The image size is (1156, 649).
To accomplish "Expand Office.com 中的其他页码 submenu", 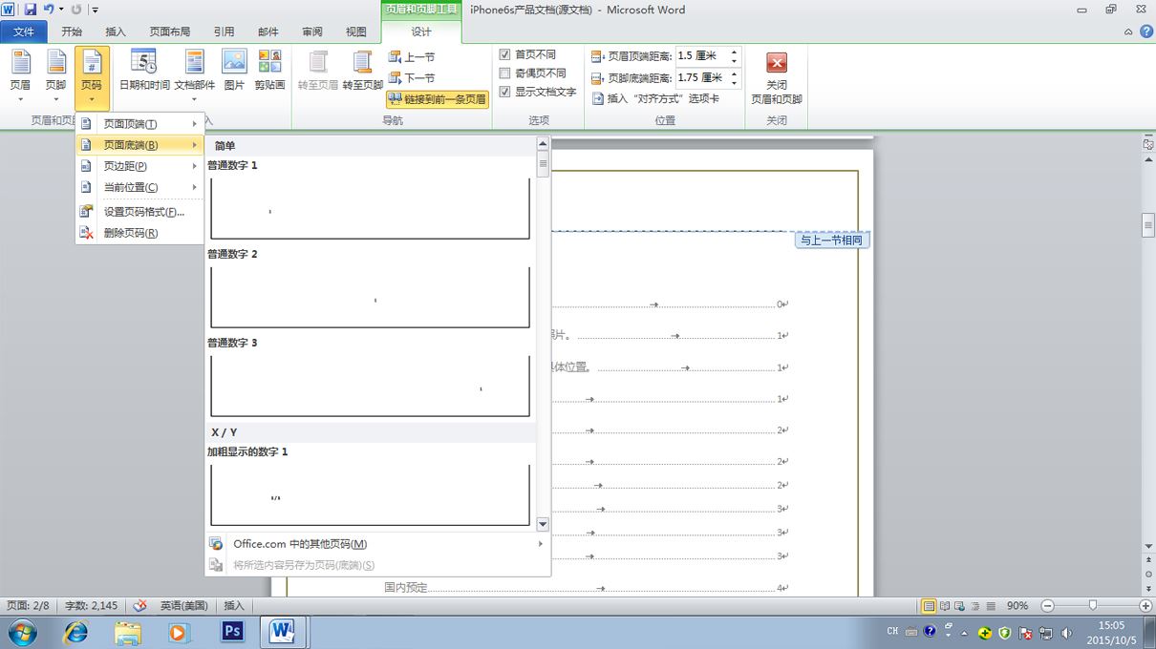I will click(377, 544).
